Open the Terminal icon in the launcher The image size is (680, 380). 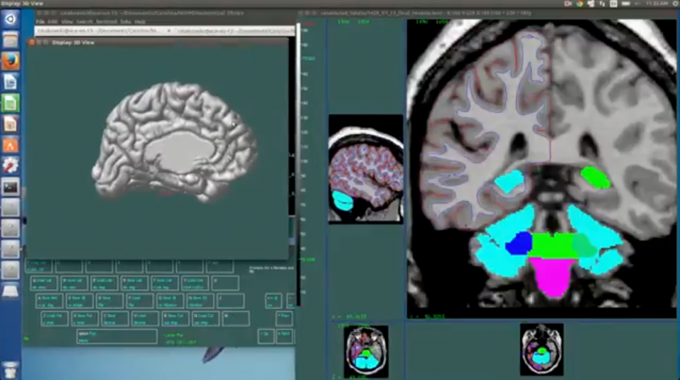[11, 186]
